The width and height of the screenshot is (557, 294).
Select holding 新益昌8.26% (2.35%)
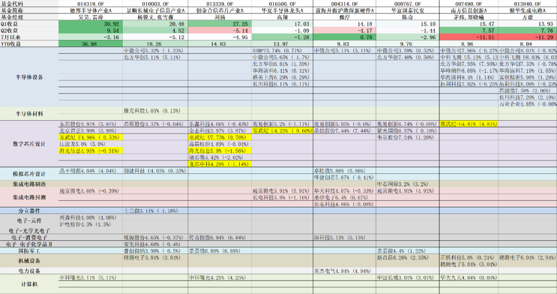tap(403, 257)
